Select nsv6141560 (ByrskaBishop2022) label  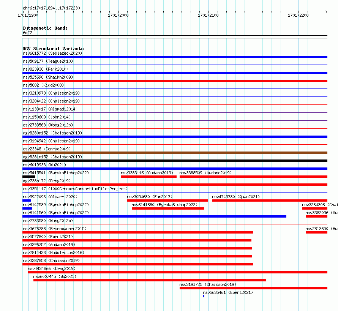click(56, 213)
